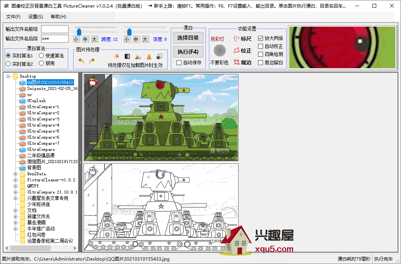Click the 校正 correction tool
The height and width of the screenshot is (264, 401).
[242, 51]
